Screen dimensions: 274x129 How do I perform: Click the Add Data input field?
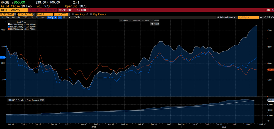click(248, 17)
